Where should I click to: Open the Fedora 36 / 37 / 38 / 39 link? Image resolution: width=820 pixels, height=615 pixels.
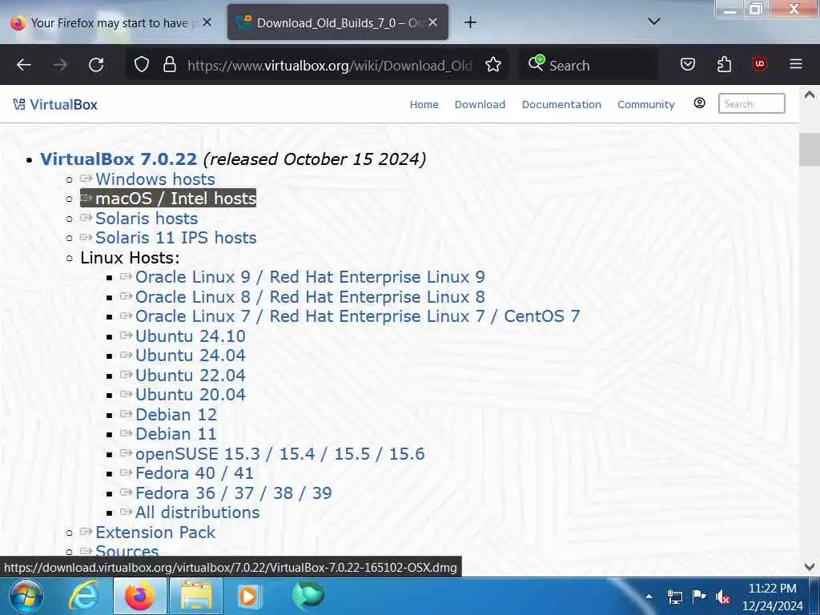[233, 492]
